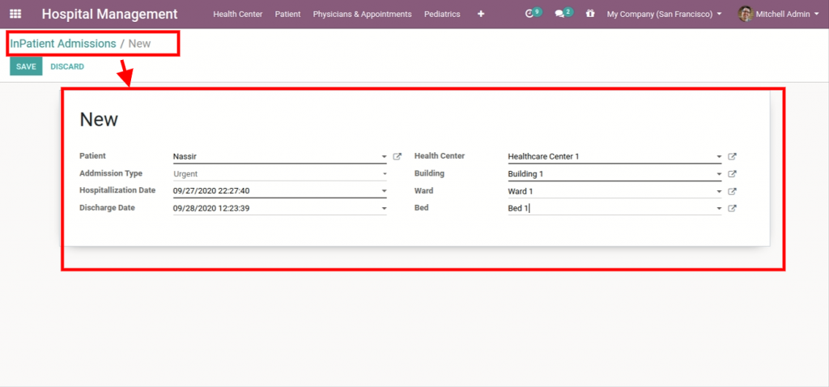This screenshot has height=387, width=829.
Task: Click the activities clock icon
Action: (530, 14)
